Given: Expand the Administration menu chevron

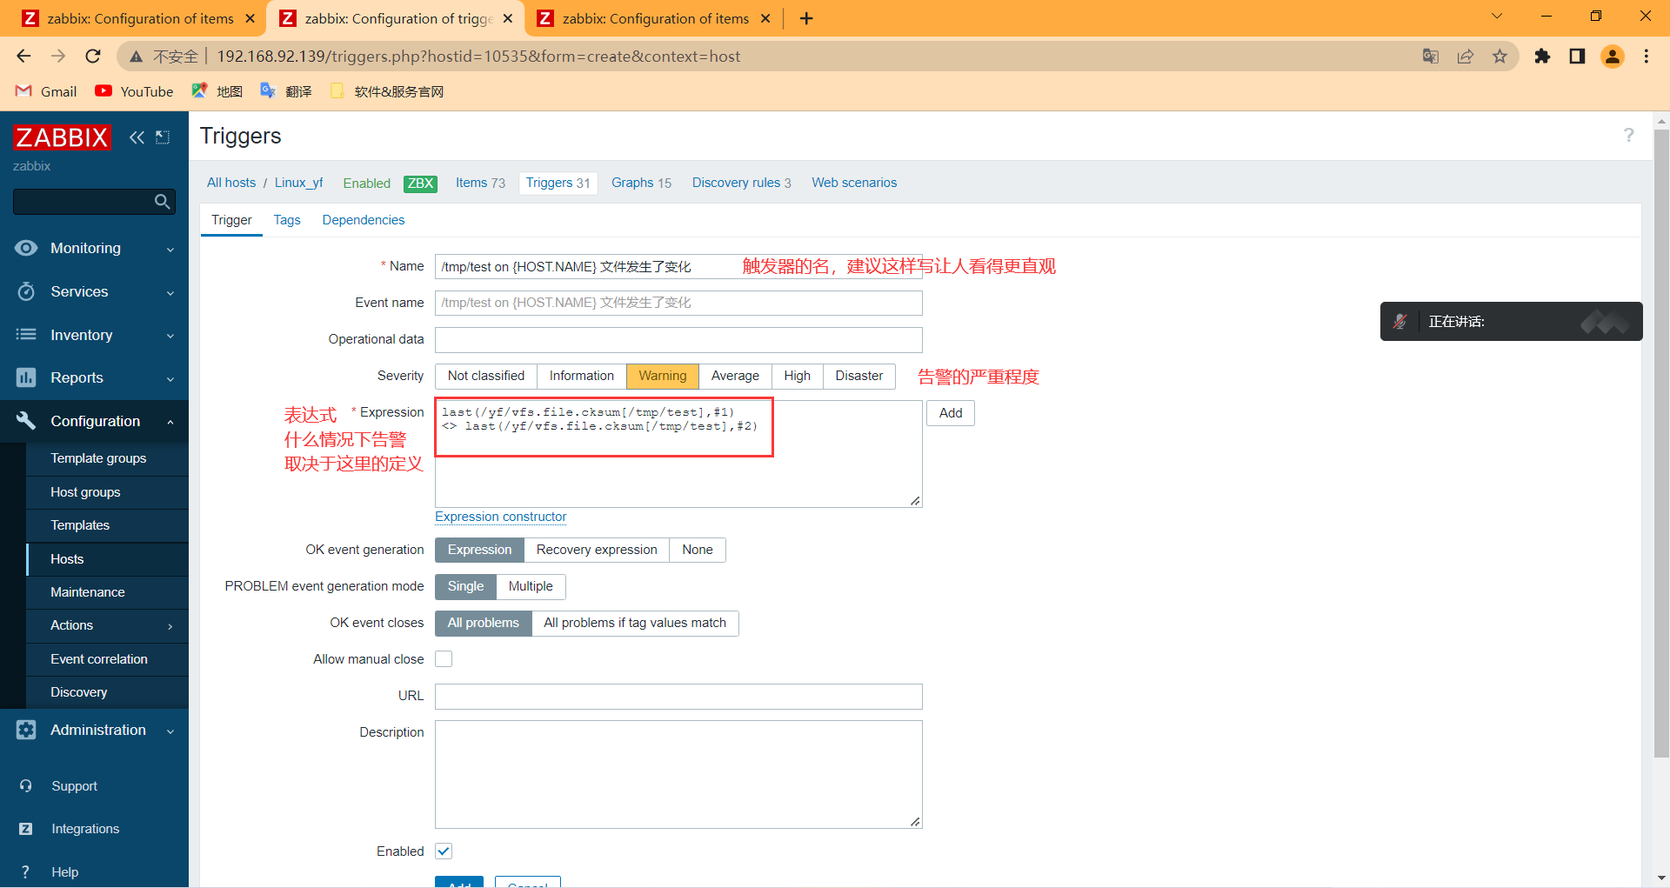Looking at the screenshot, I should (170, 731).
